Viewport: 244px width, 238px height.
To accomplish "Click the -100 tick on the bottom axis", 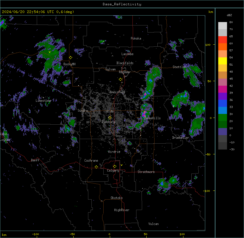I will point(36,234).
